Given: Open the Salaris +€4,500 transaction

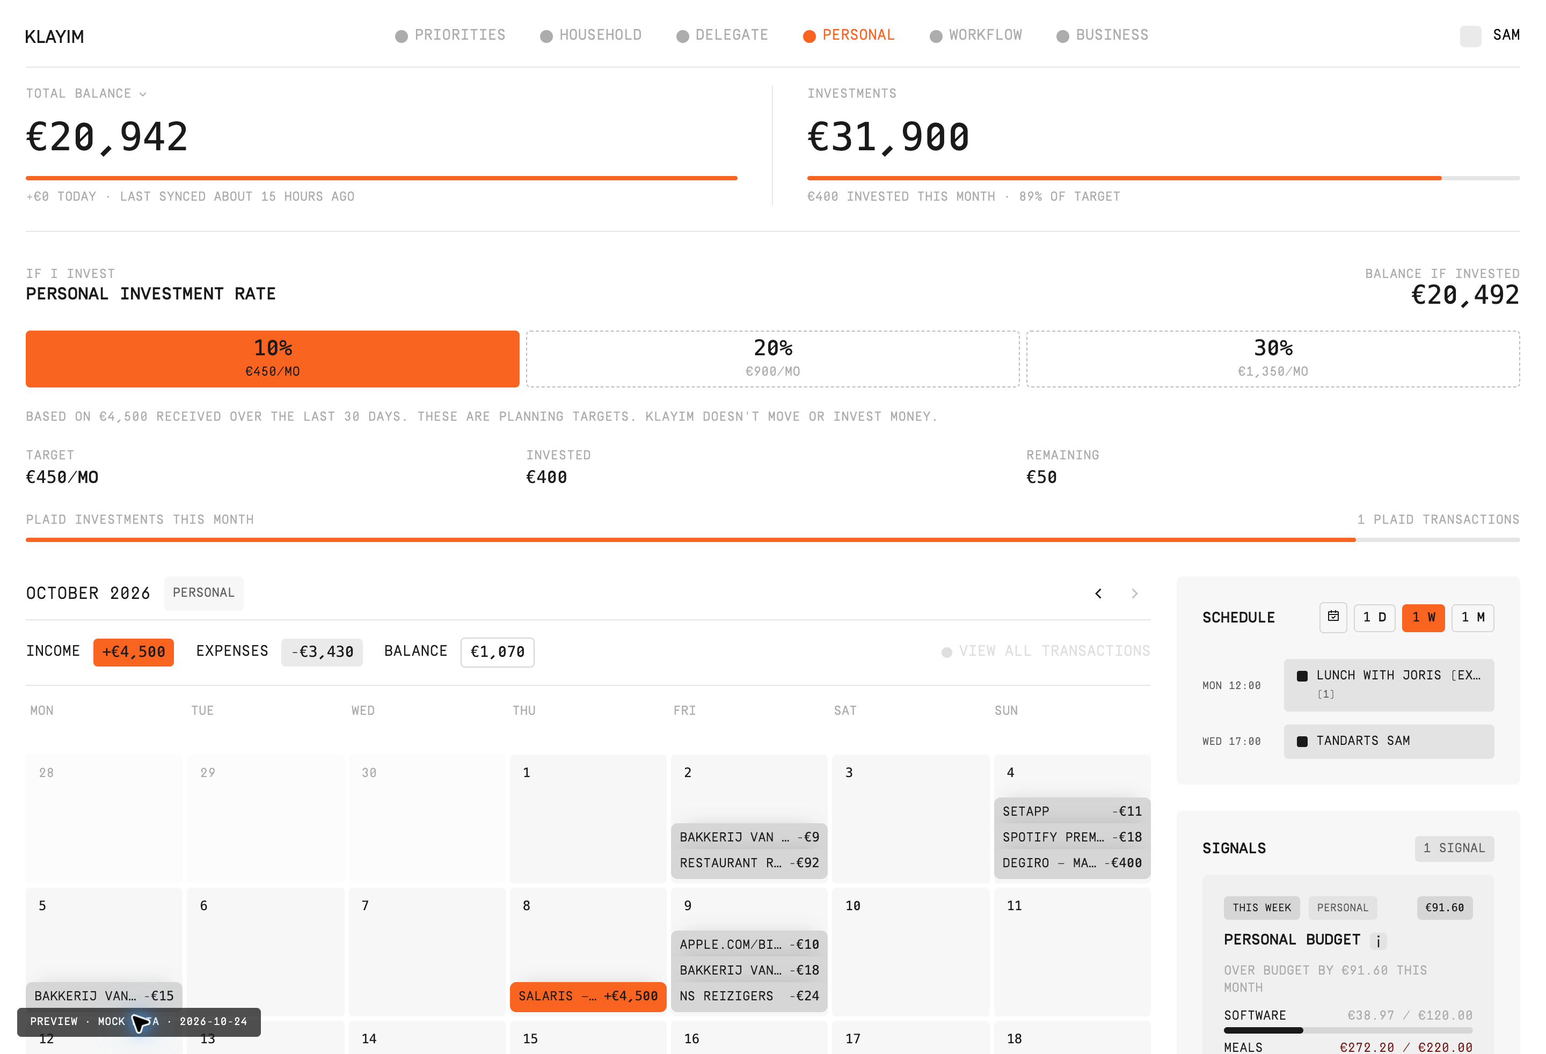Looking at the screenshot, I should [587, 996].
